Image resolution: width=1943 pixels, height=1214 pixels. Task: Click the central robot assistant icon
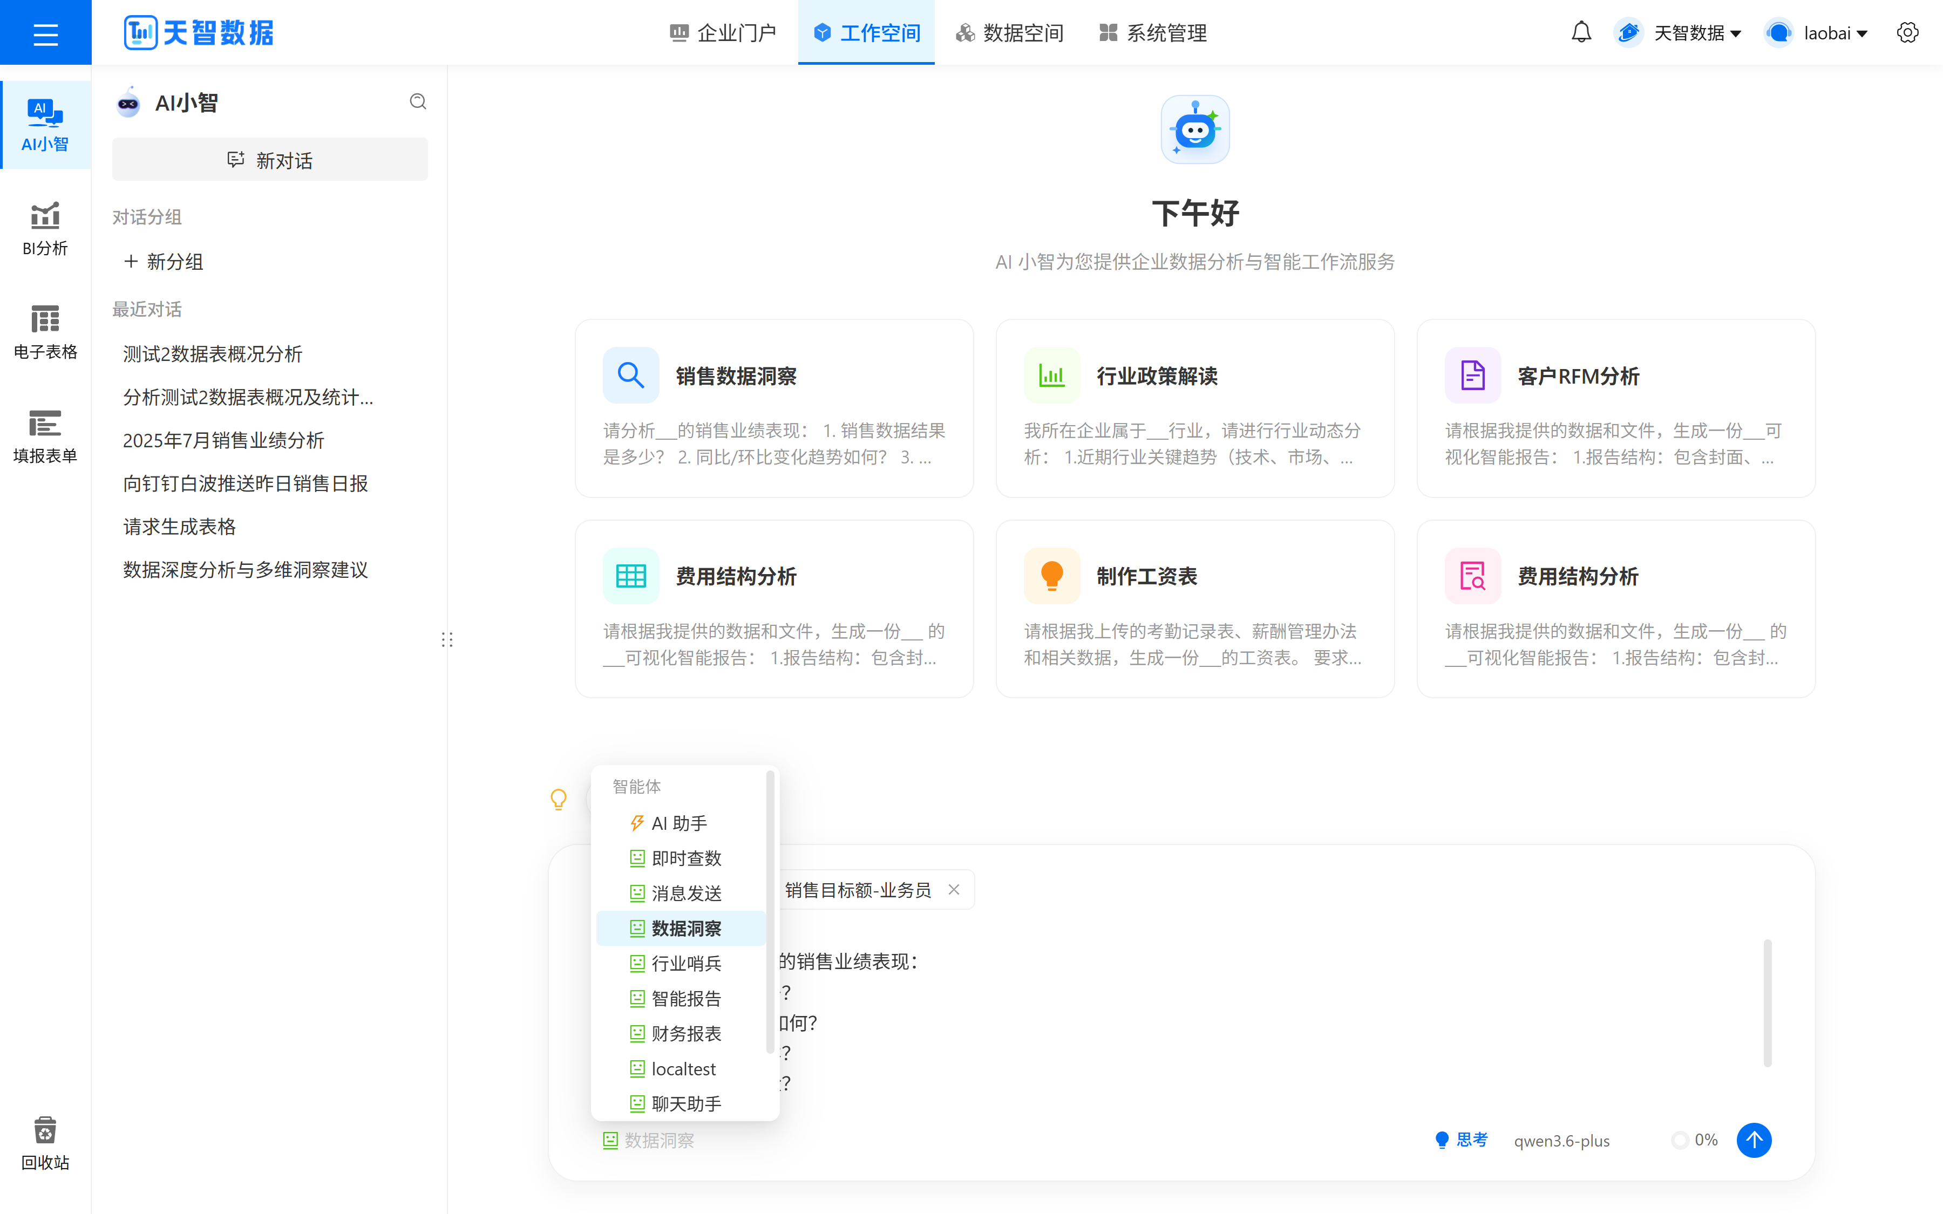(1195, 129)
